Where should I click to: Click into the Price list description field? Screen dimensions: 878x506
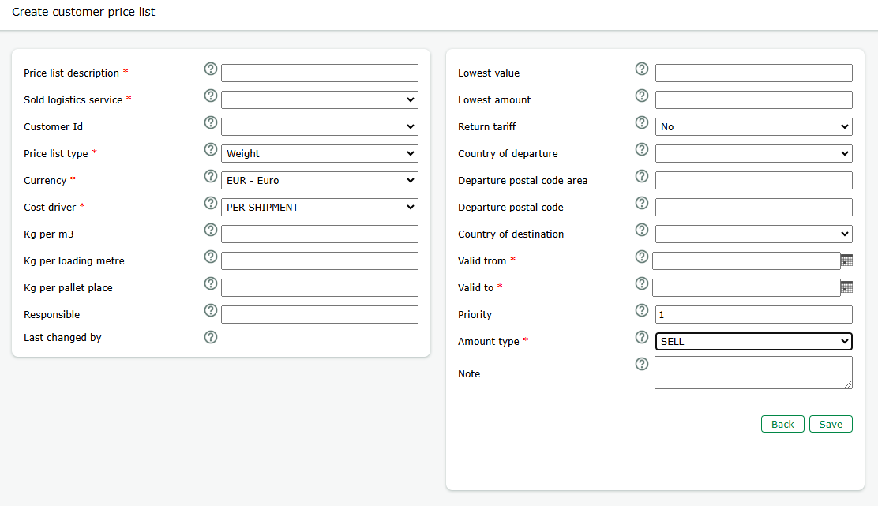pyautogui.click(x=319, y=73)
